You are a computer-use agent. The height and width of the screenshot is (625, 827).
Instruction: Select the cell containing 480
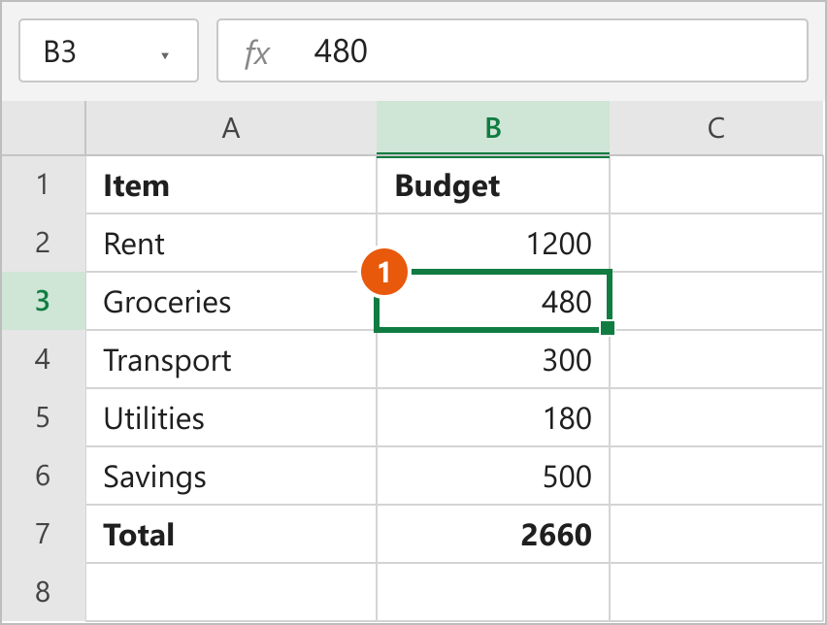pyautogui.click(x=493, y=302)
